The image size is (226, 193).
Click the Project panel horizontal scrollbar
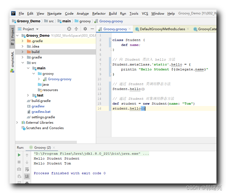(x=46, y=142)
